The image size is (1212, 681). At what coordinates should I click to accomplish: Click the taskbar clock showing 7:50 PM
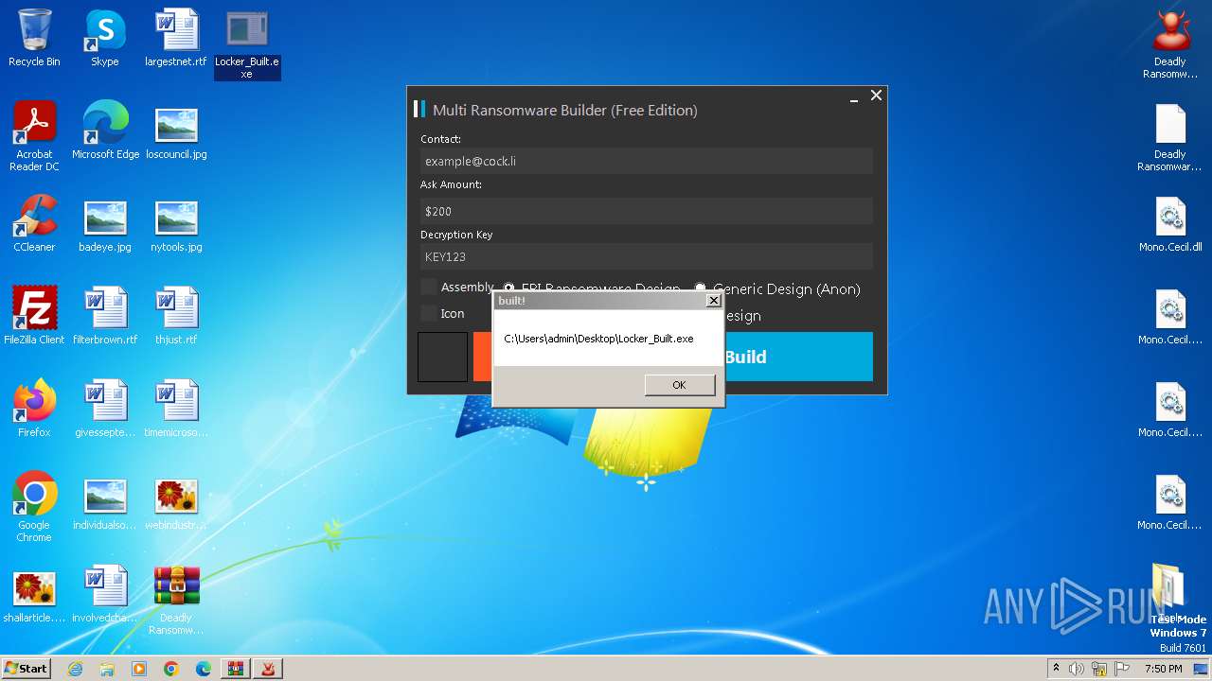point(1163,669)
